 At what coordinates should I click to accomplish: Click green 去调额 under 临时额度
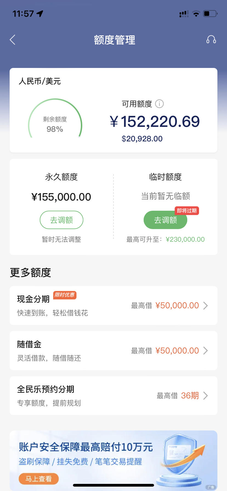(x=165, y=220)
